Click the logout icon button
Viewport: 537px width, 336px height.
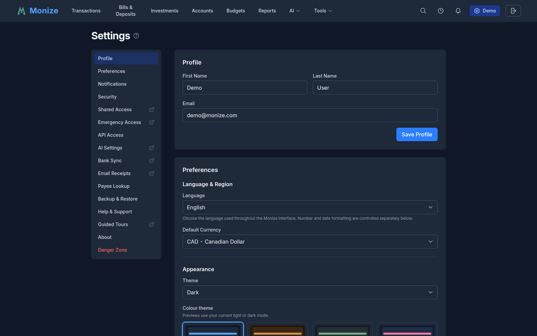(x=513, y=11)
